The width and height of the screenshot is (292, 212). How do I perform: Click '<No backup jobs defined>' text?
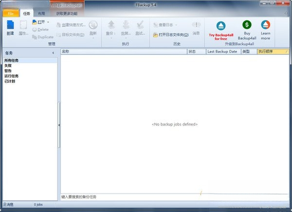(175, 124)
